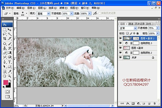Select the Healing Brush tool
Screen dimensions: 162x108
tap(4, 44)
